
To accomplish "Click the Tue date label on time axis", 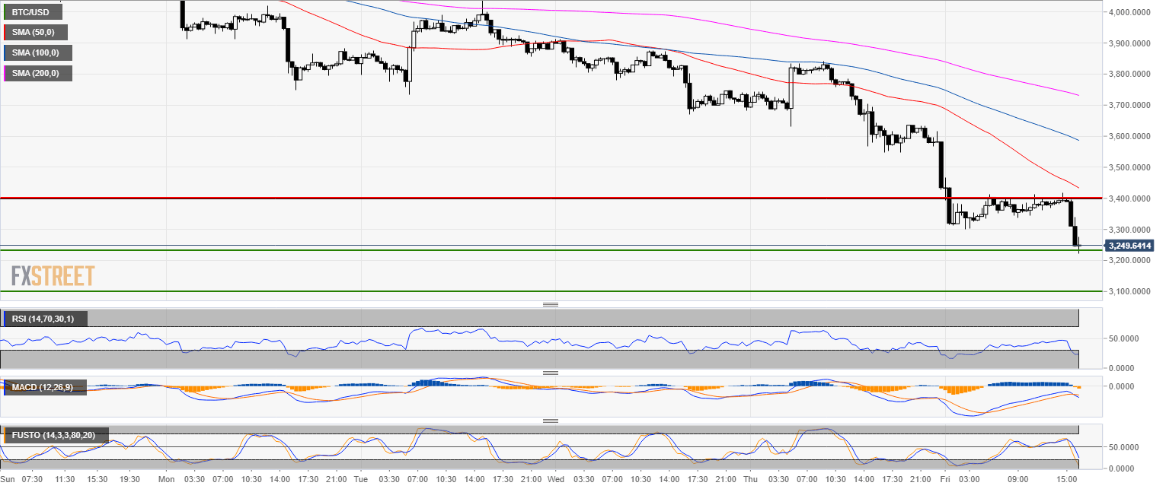I will [x=360, y=480].
